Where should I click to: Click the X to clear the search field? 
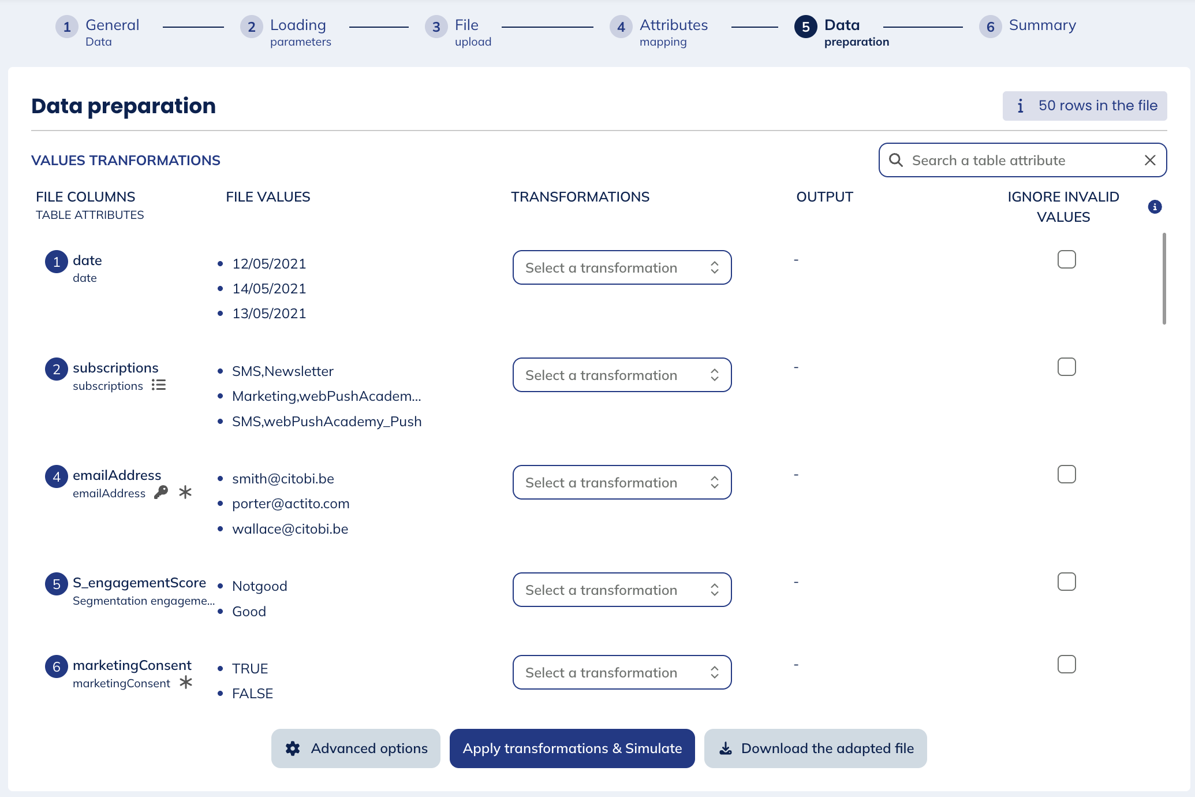(1150, 160)
